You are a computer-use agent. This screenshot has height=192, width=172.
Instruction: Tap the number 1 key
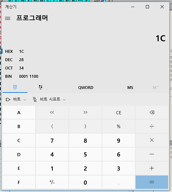52,168
